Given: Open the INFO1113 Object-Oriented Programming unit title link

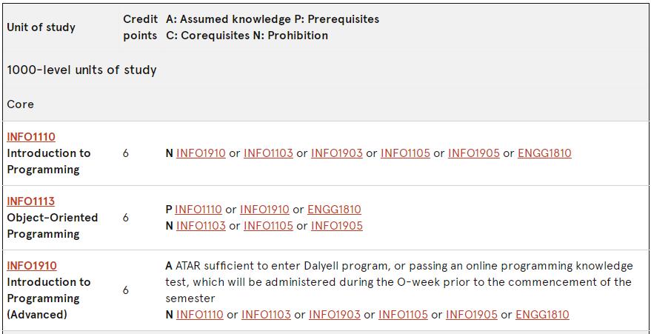Looking at the screenshot, I should pos(31,201).
